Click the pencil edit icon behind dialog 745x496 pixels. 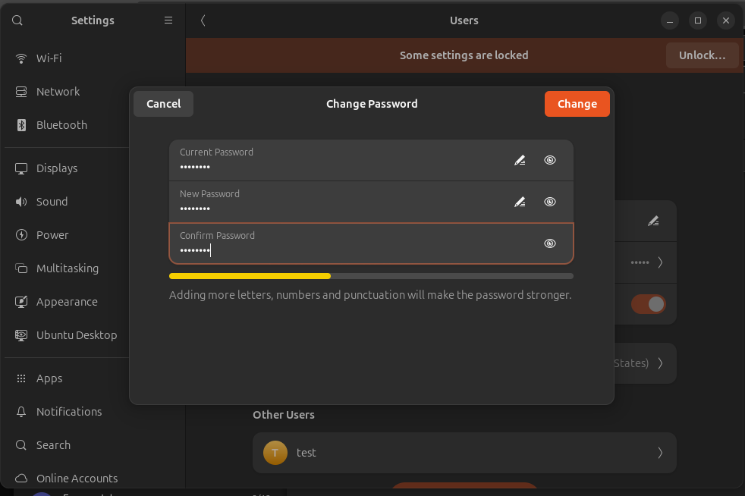[x=653, y=221]
